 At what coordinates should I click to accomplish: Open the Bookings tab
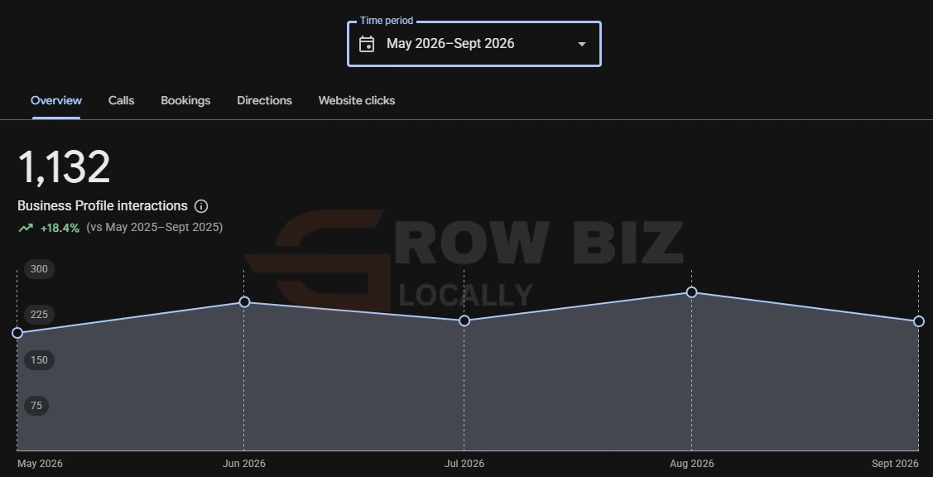(x=185, y=101)
